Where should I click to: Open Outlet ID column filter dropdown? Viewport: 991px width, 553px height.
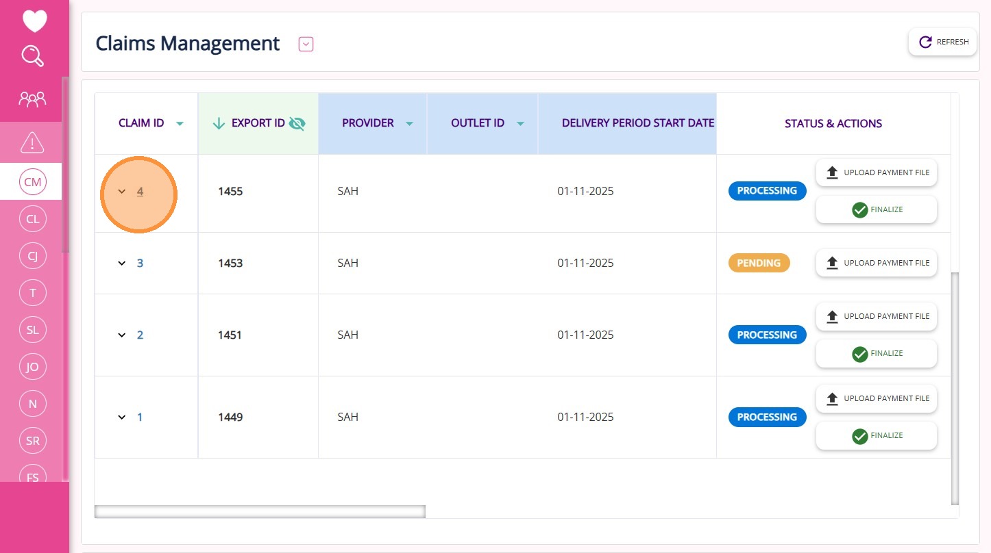click(520, 124)
